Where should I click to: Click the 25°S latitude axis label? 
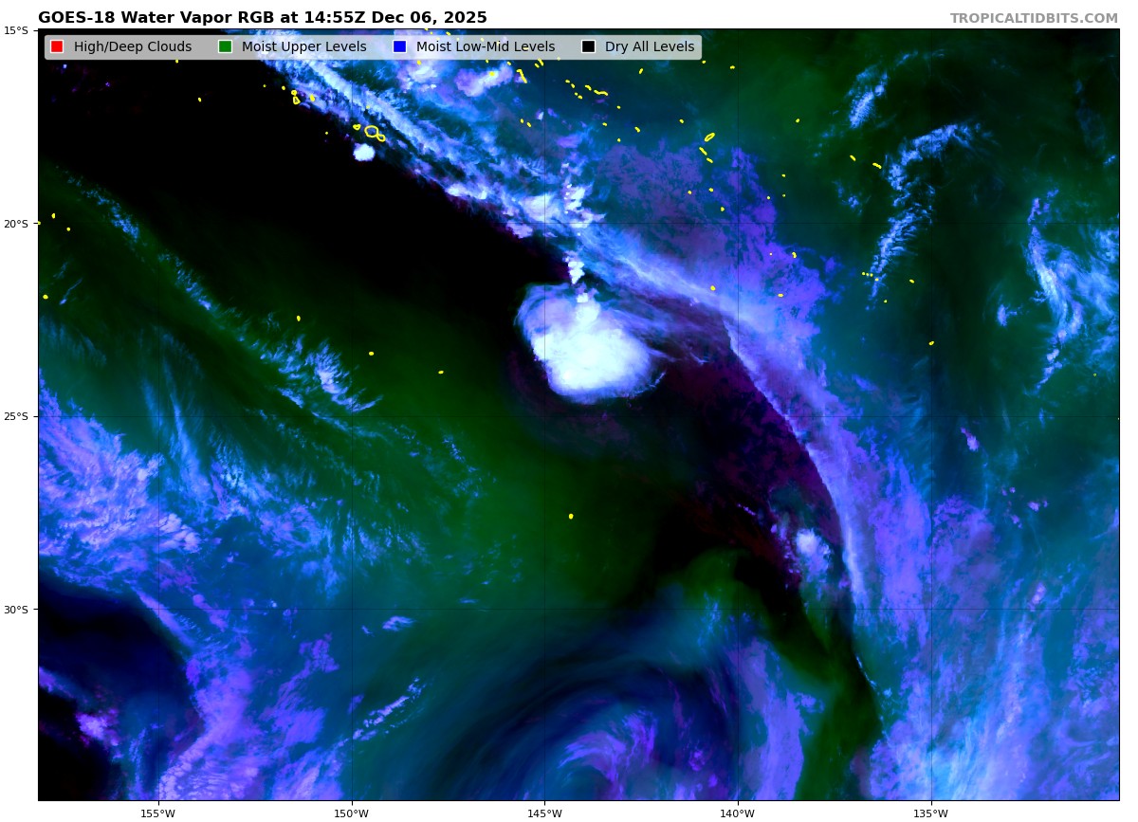click(x=16, y=416)
